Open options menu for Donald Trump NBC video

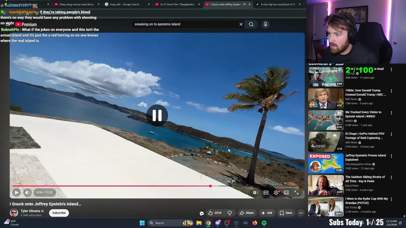pyautogui.click(x=391, y=91)
